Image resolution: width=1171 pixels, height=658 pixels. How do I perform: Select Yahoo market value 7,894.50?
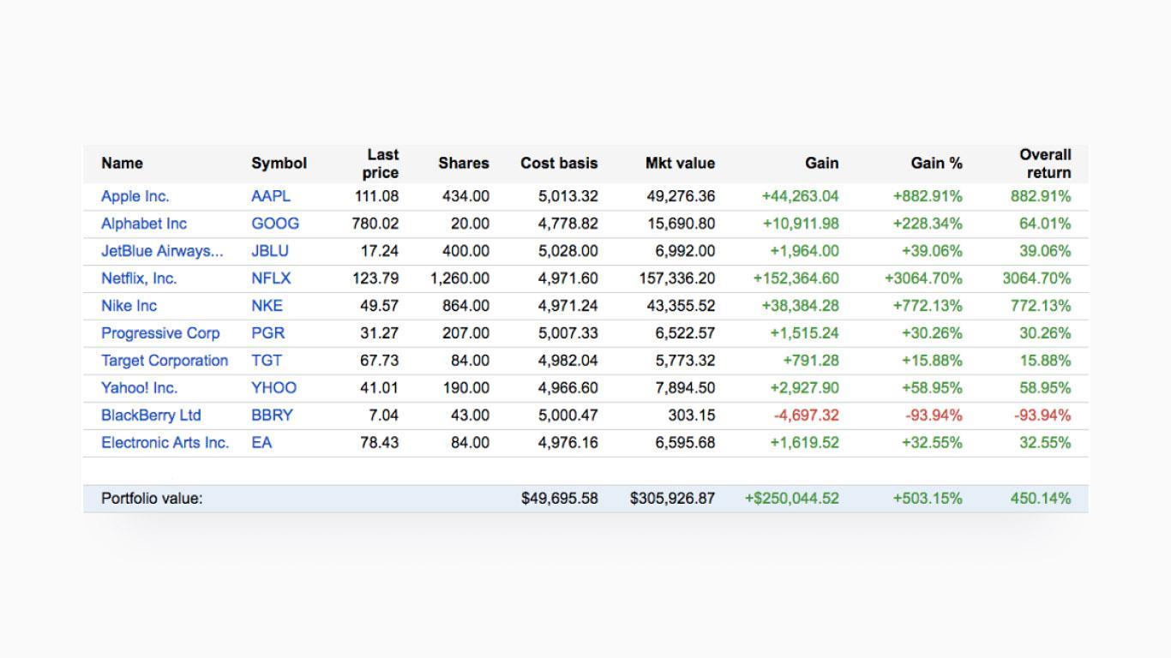coord(685,388)
